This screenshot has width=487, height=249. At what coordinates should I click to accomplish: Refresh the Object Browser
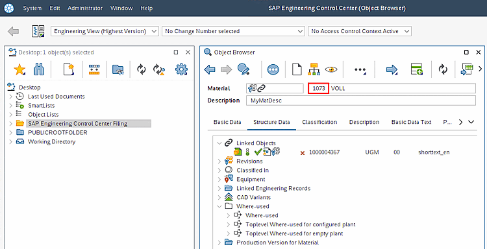[443, 69]
